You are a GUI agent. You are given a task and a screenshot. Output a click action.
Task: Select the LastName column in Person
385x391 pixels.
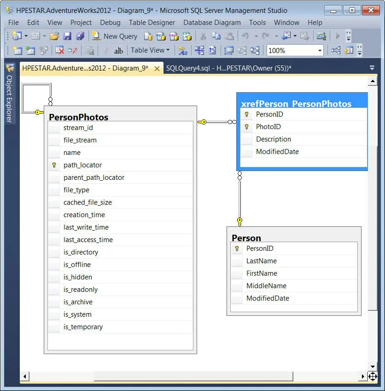(294, 261)
